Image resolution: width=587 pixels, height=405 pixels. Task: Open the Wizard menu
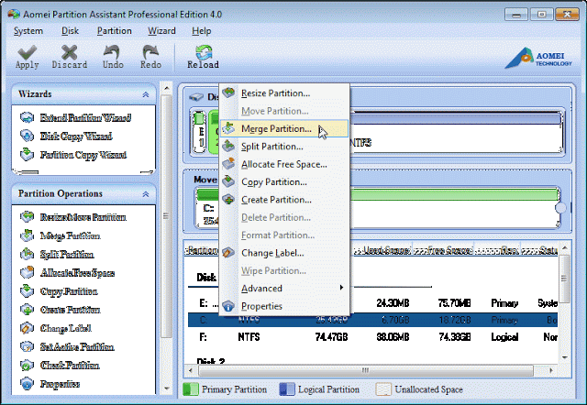(161, 31)
